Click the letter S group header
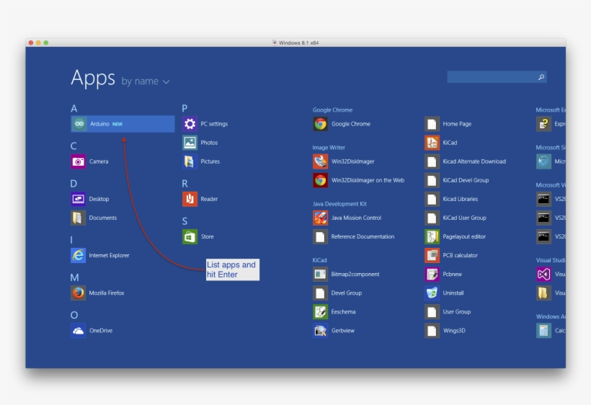Image resolution: width=591 pixels, height=405 pixels. 185,221
